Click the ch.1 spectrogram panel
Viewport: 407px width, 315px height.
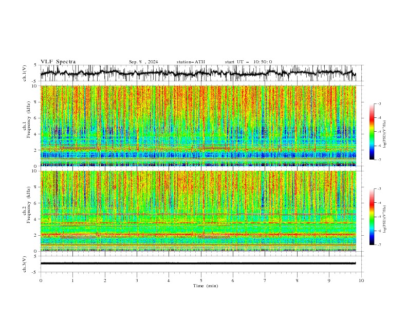click(198, 126)
